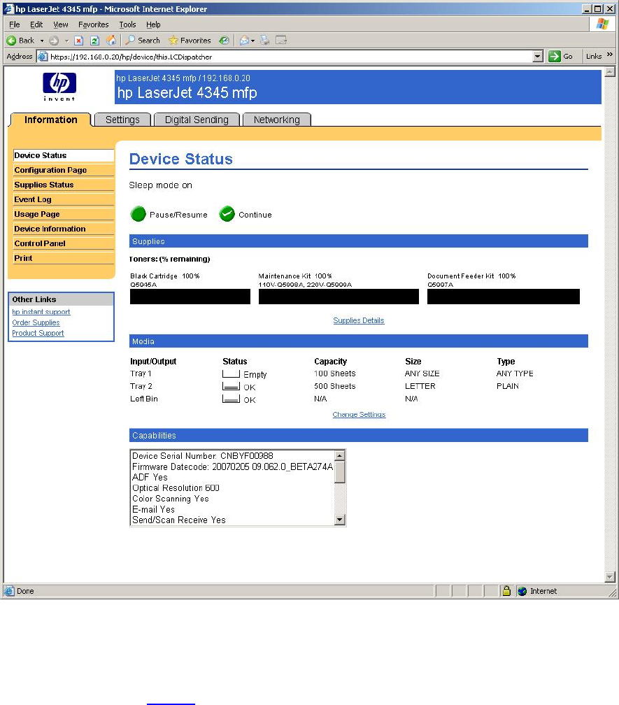
Task: Click the Print toolbar icon
Action: (x=265, y=41)
